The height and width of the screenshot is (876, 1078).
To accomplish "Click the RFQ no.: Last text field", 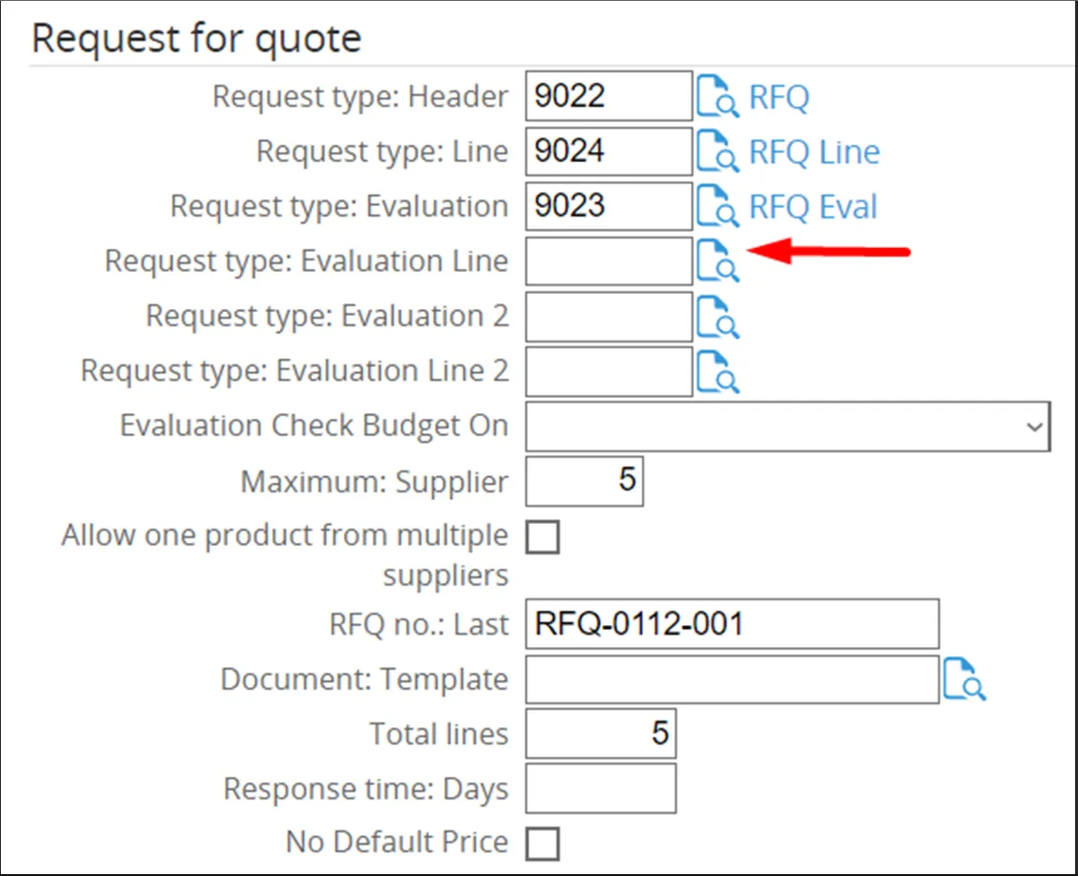I will 731,624.
